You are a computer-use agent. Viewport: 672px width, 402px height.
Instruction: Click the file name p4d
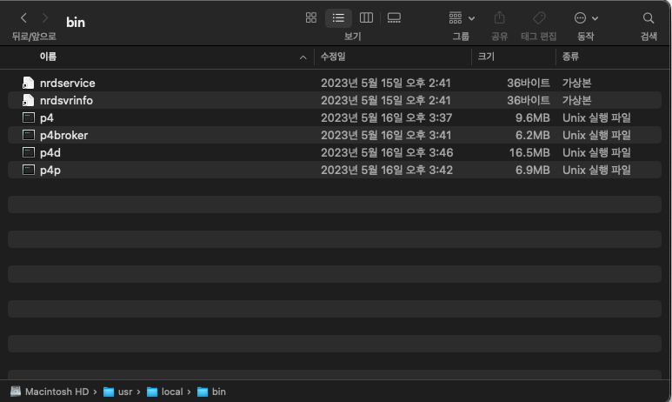click(x=50, y=153)
